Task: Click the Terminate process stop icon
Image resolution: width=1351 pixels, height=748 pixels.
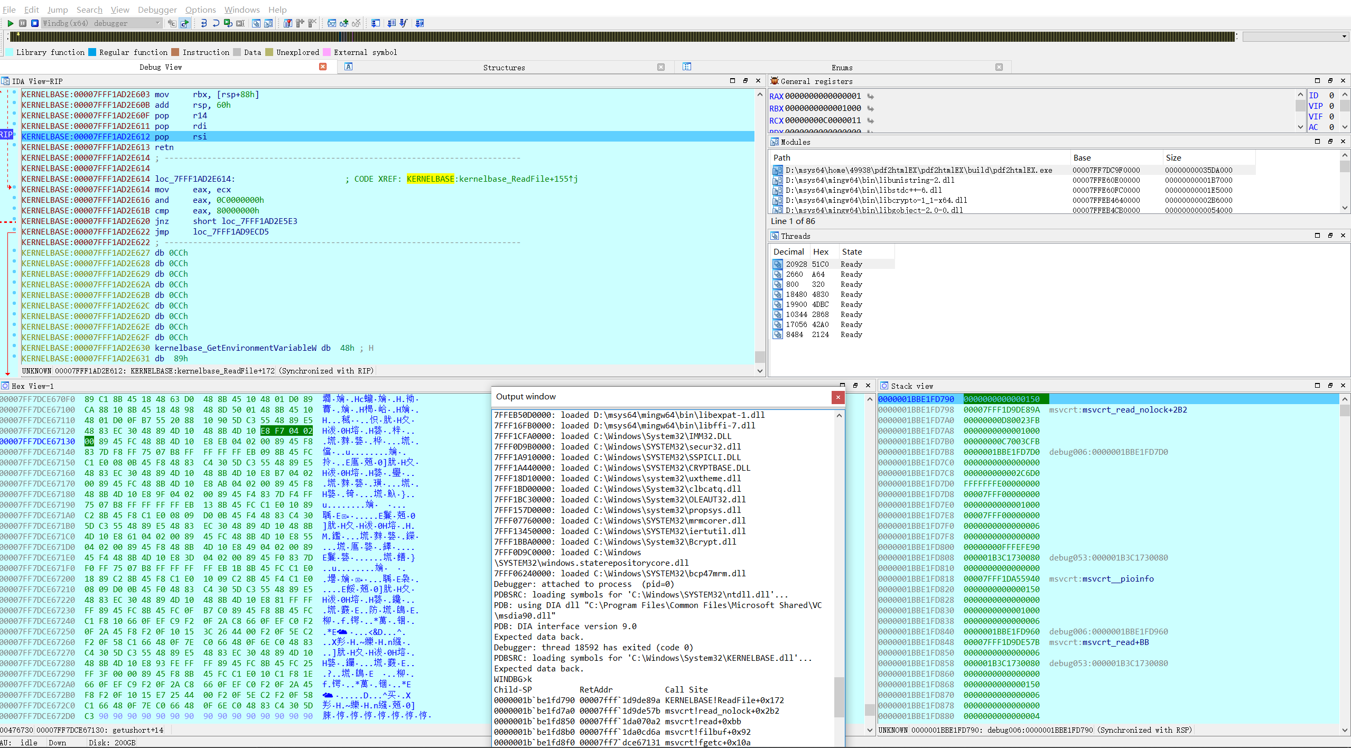Action: click(35, 23)
